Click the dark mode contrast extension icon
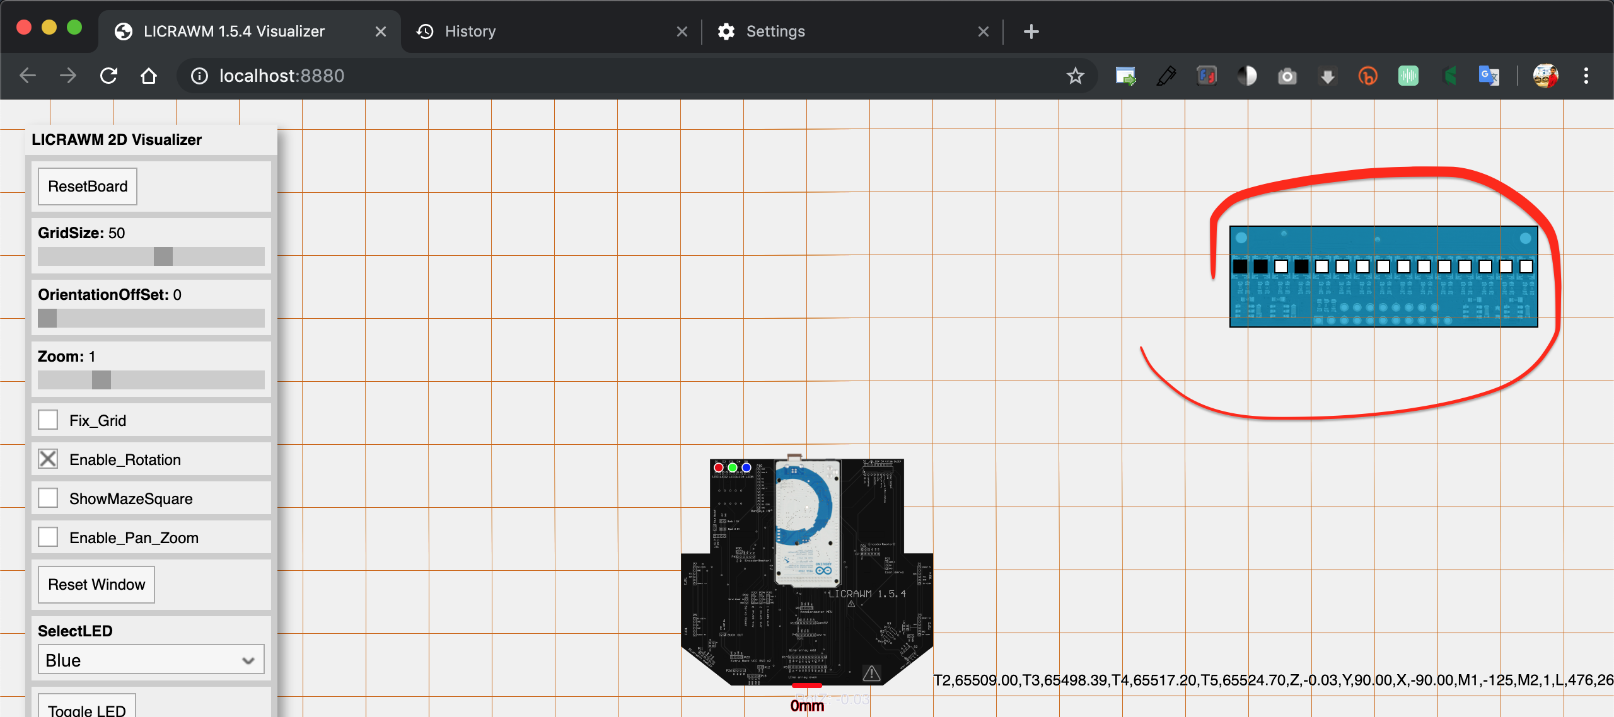1614x717 pixels. pos(1246,76)
